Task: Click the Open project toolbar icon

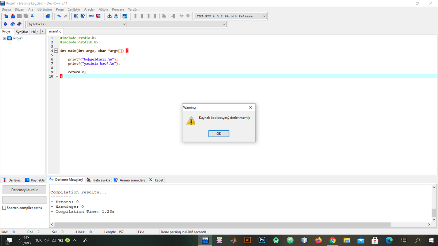Action: coord(13,16)
